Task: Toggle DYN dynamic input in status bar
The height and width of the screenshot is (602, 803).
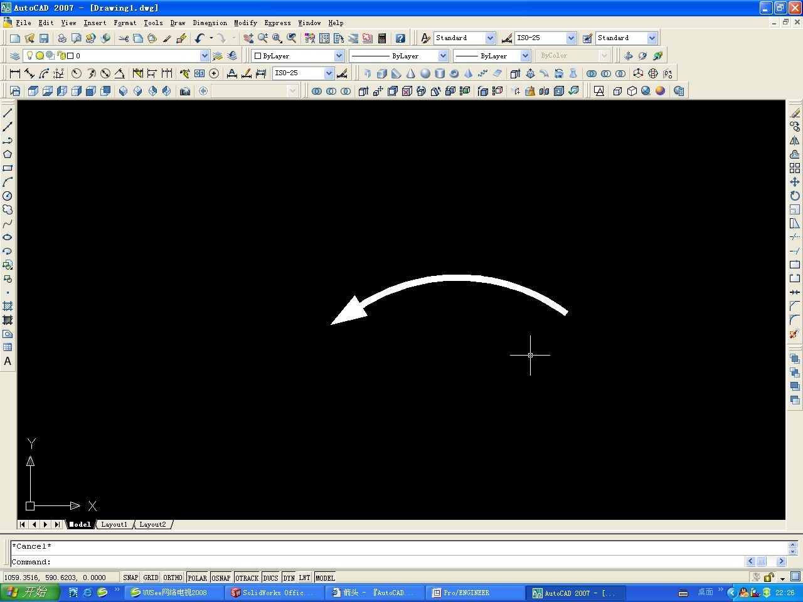Action: tap(289, 578)
